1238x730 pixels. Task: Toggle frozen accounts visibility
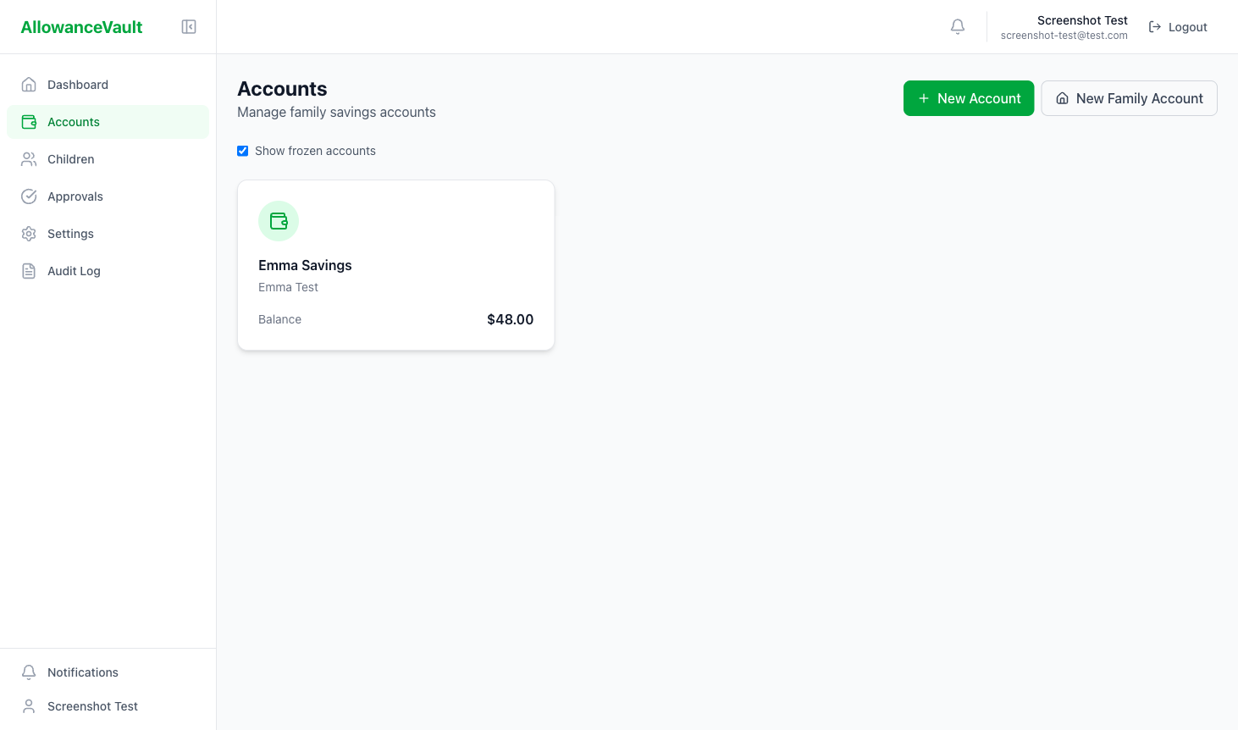tap(243, 150)
